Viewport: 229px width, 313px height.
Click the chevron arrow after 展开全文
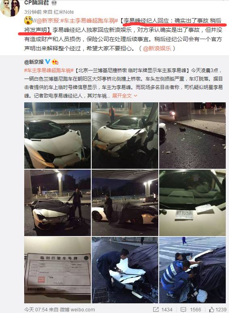click(135, 96)
